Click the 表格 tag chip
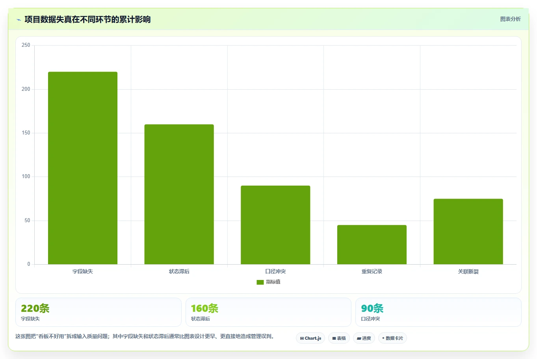Screen dimensions: 537x359 [339, 338]
